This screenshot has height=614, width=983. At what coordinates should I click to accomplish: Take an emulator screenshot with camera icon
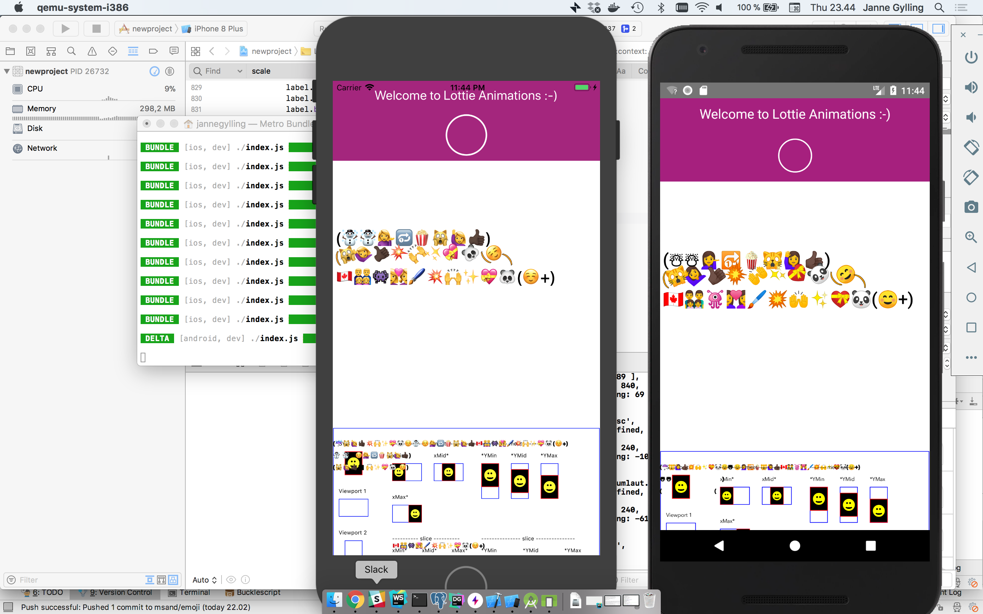pos(971,207)
